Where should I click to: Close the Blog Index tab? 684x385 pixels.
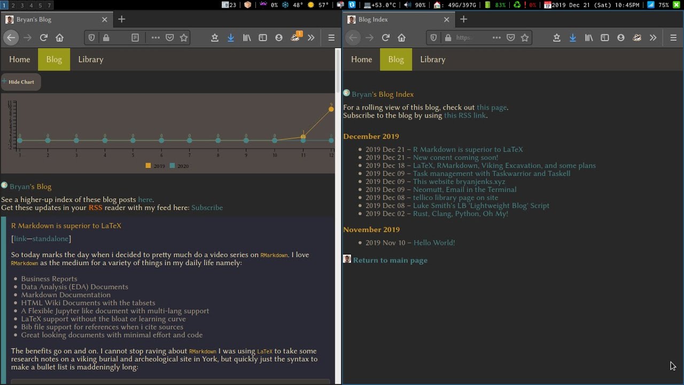(x=447, y=19)
